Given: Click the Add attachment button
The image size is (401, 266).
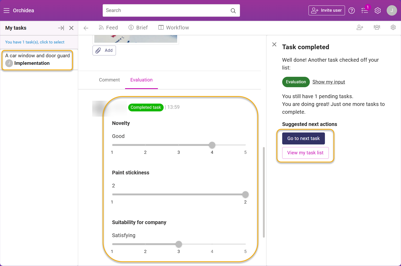Looking at the screenshot, I should [x=104, y=50].
